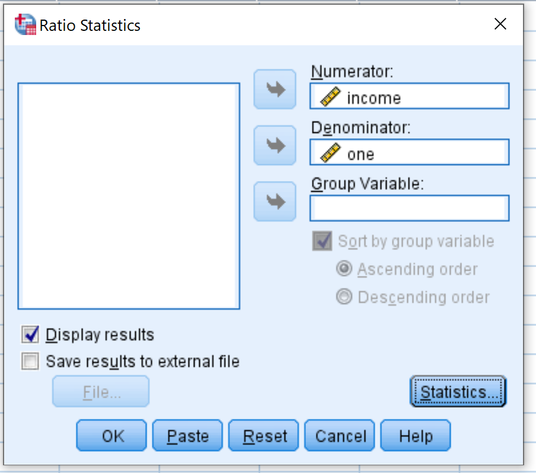536x473 pixels.
Task: Click the OK button
Action: [111, 436]
